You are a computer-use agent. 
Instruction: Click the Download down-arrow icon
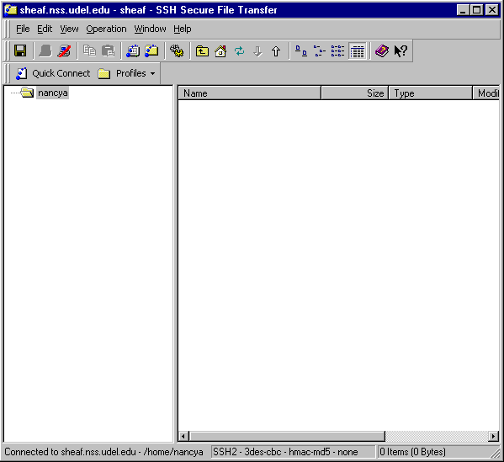(x=257, y=50)
